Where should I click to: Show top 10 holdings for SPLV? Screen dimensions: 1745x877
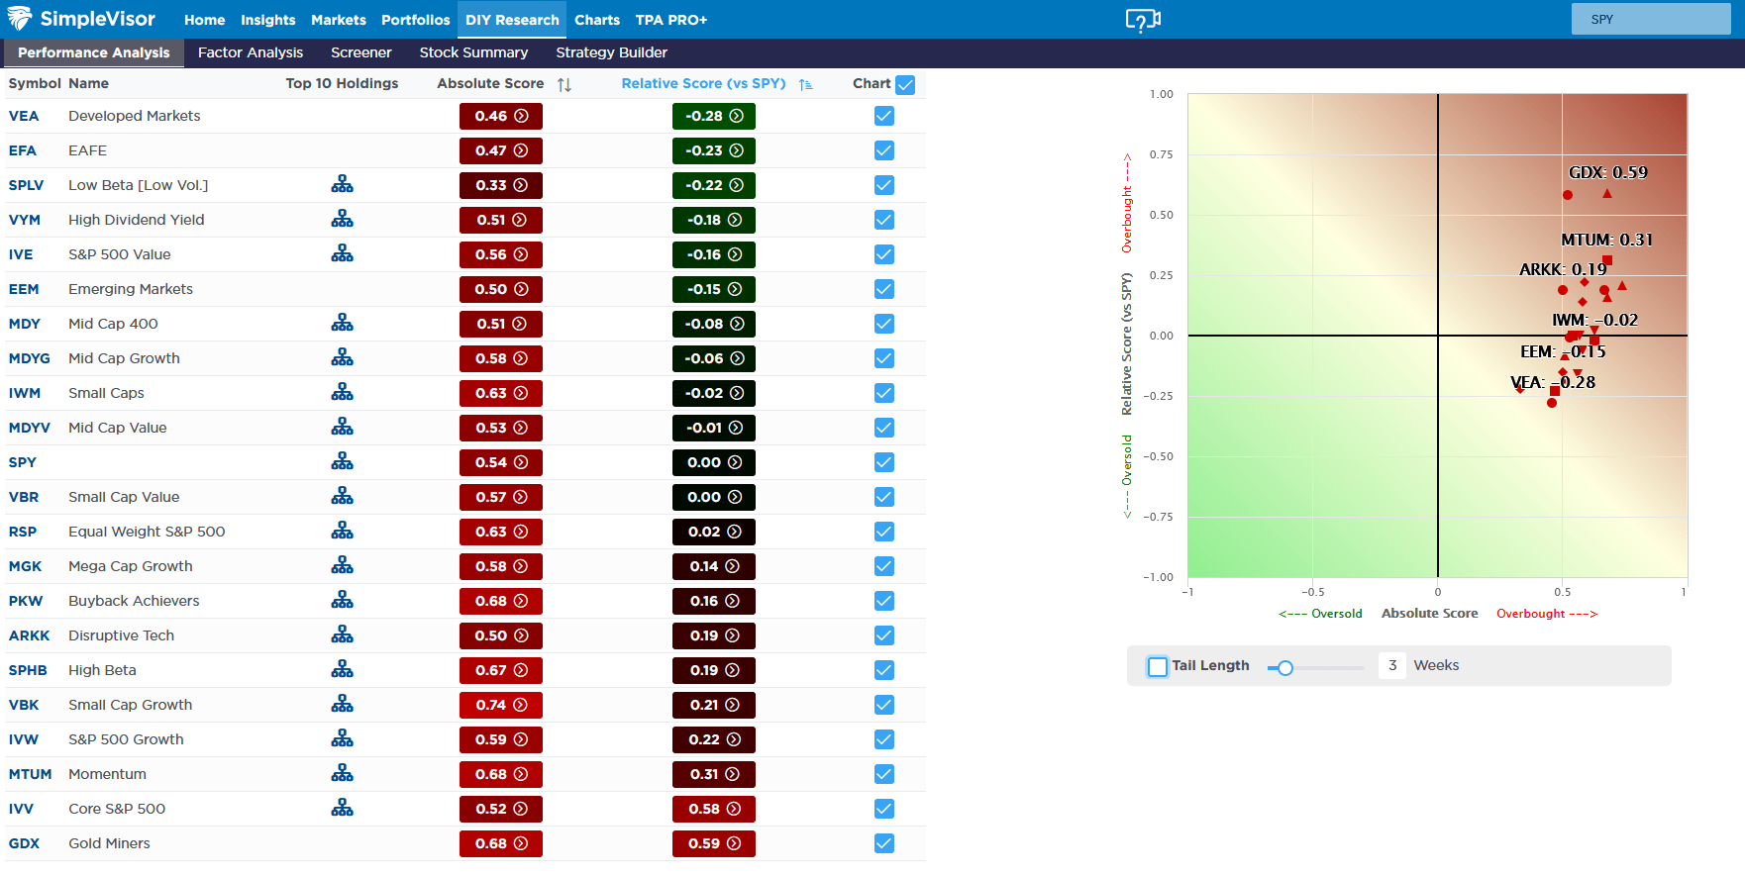(342, 185)
